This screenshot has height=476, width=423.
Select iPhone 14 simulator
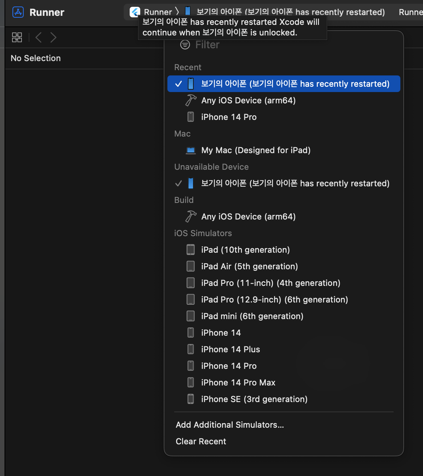(284, 333)
